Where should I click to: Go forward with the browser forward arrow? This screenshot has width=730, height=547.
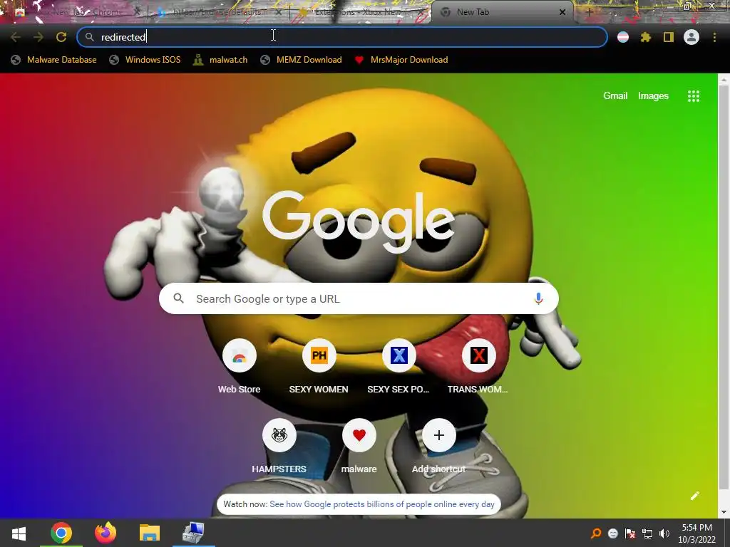click(x=38, y=37)
